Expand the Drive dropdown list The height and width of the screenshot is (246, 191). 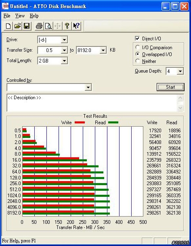click(x=64, y=40)
